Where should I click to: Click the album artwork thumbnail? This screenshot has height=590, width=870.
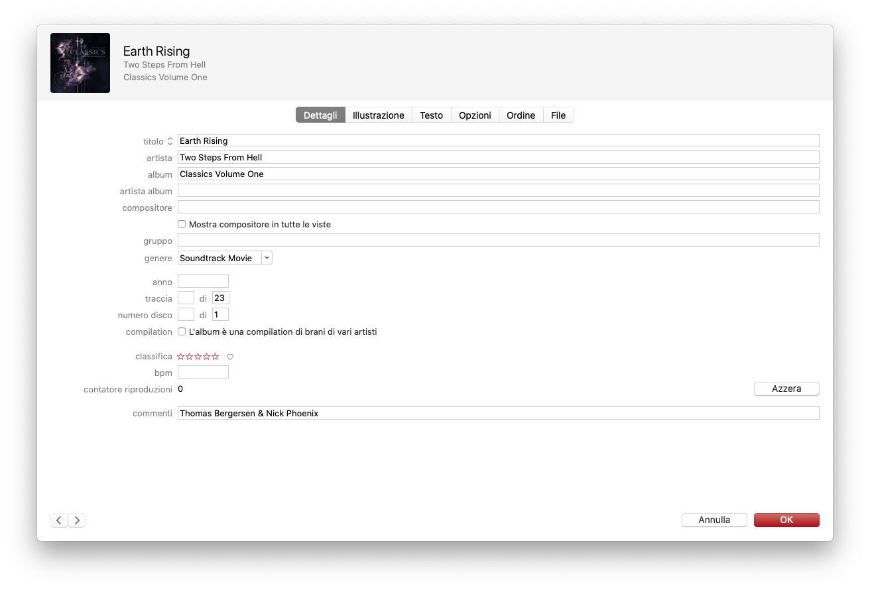pyautogui.click(x=80, y=63)
